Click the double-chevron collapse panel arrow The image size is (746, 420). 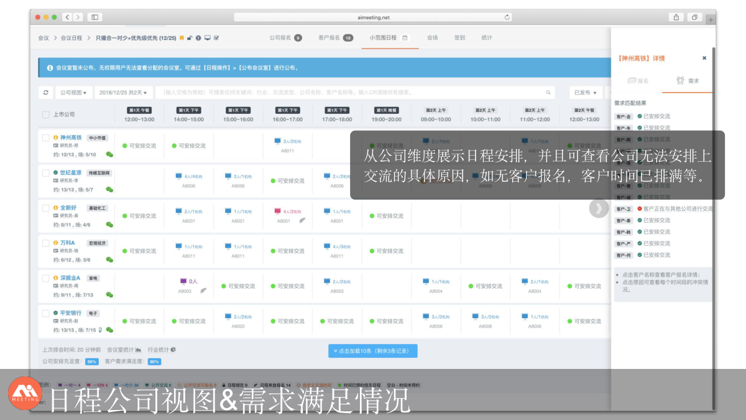point(598,208)
